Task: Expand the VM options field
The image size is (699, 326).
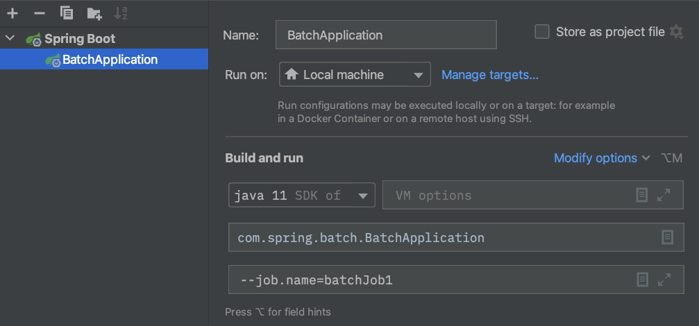Action: tap(664, 196)
